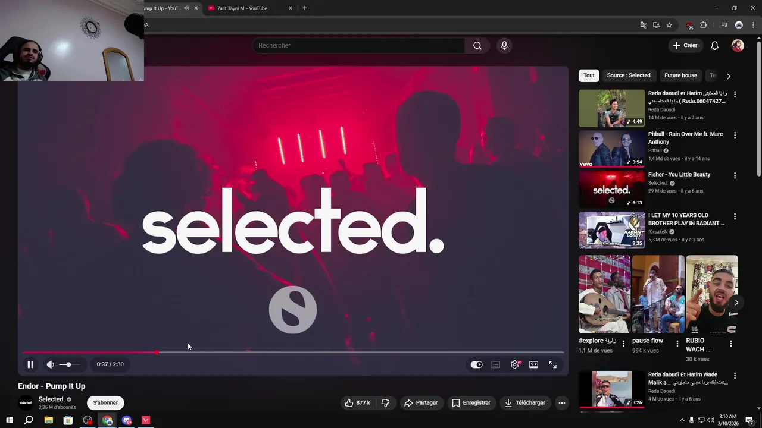Open YouTube notifications bell

tap(714, 45)
